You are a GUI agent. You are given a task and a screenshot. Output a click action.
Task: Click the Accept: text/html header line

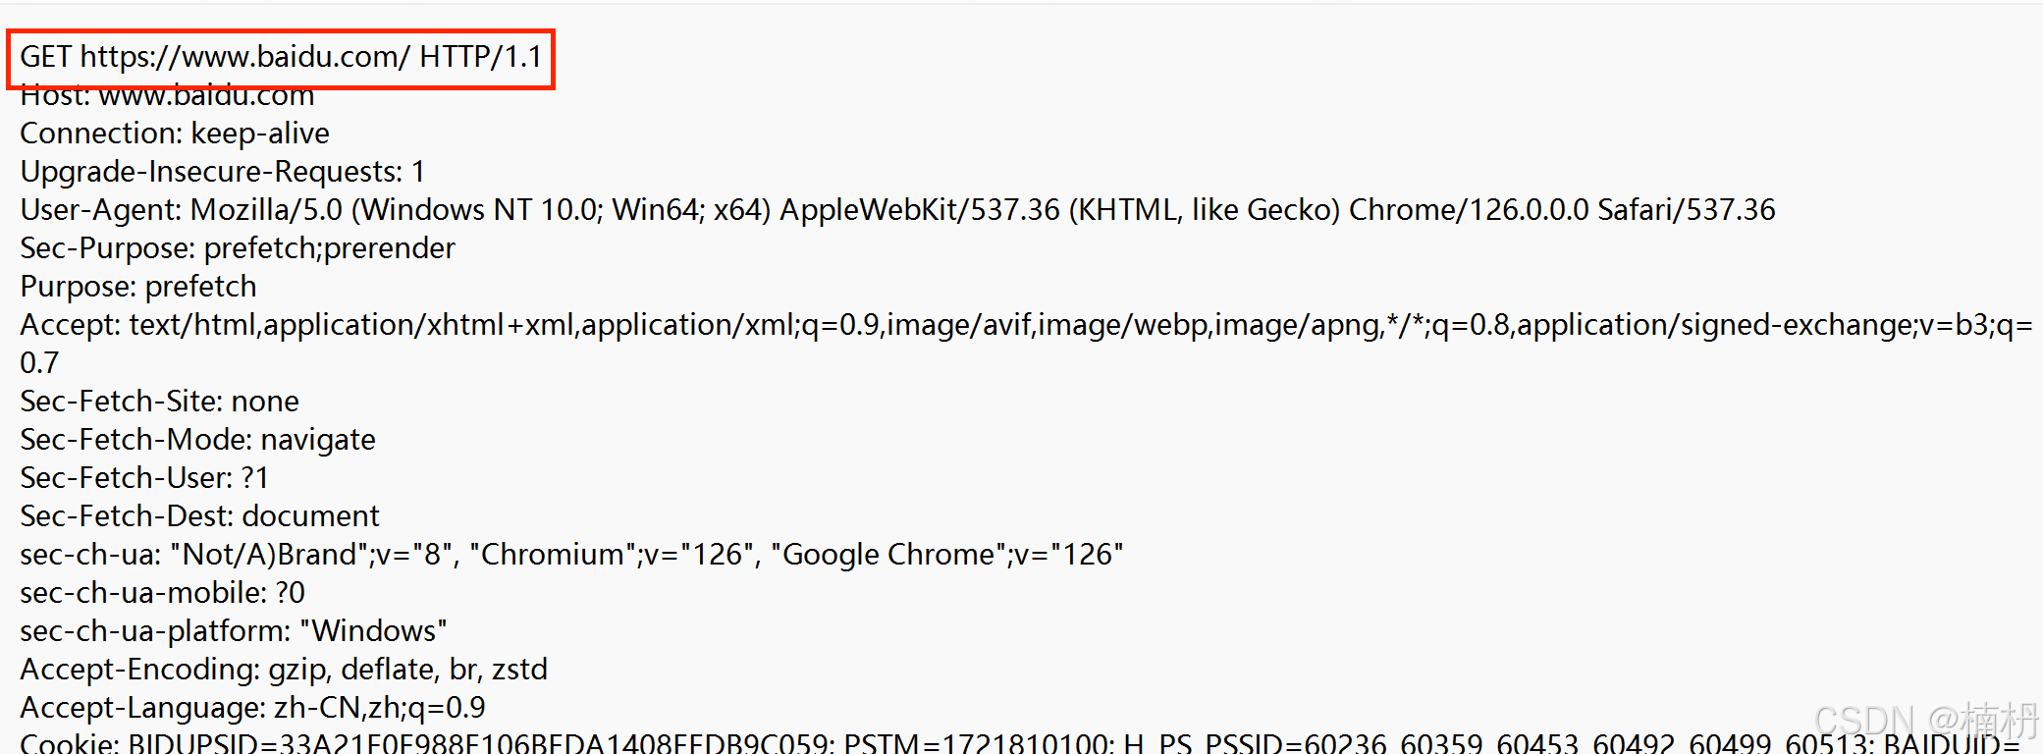[x=1025, y=325]
